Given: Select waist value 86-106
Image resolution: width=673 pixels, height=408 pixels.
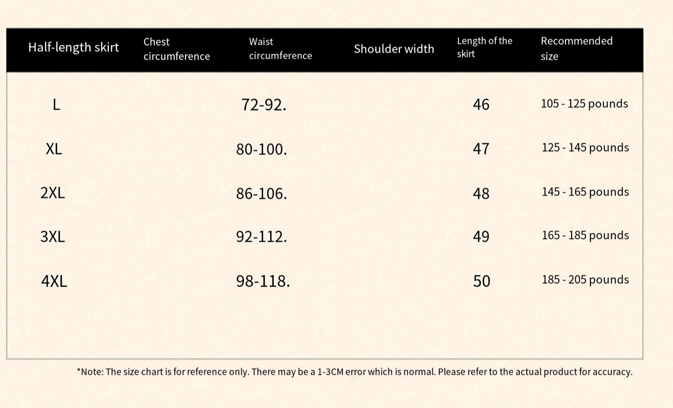Looking at the screenshot, I should click(x=261, y=193).
